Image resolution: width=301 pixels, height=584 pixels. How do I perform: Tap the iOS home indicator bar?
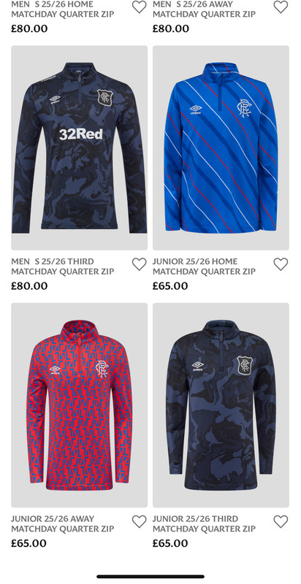(150, 577)
